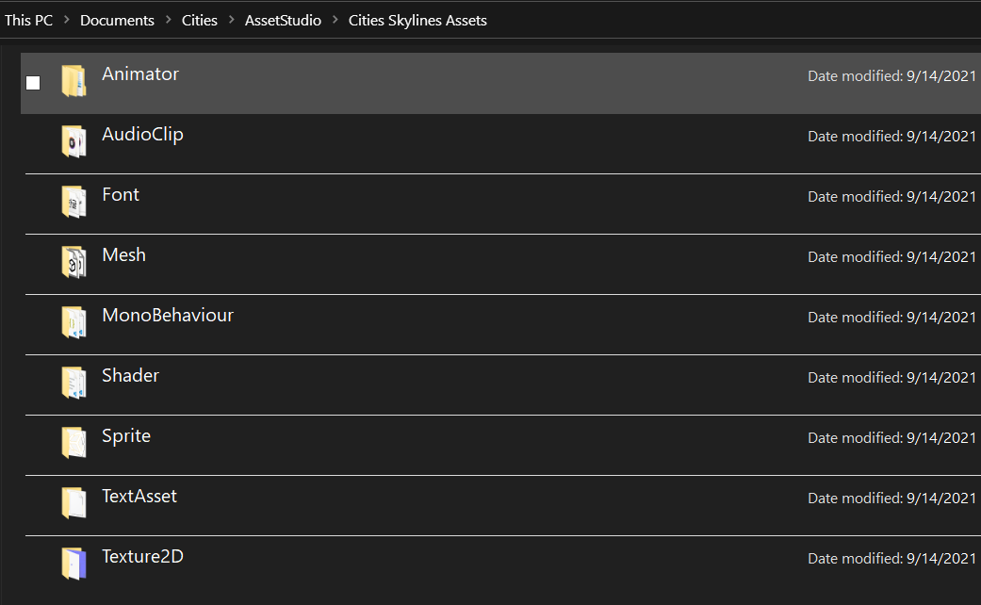
Task: Select the MonoBehaviour folder name
Action: (167, 316)
